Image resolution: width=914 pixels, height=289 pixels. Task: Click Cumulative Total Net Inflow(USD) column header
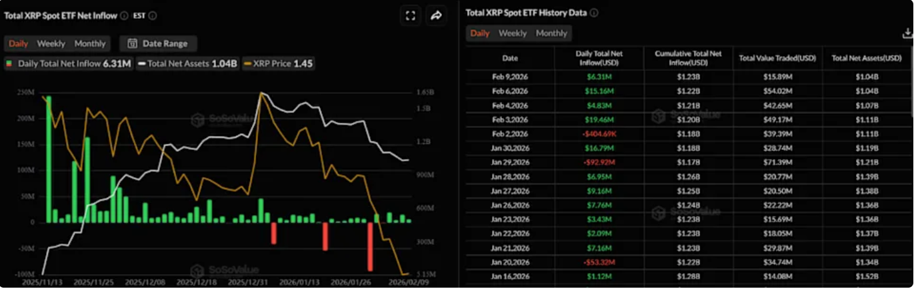pos(689,58)
